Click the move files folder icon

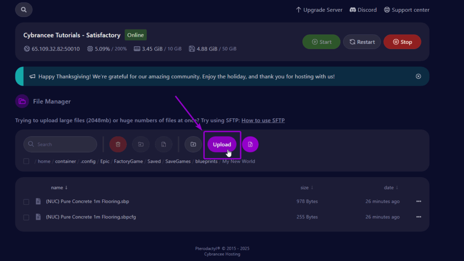(140, 145)
